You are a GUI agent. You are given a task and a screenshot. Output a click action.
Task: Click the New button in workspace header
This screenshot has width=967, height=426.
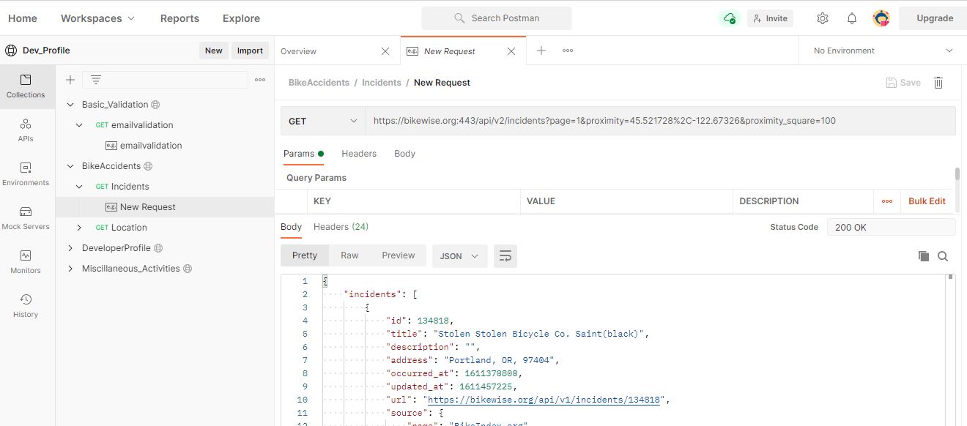pos(214,51)
